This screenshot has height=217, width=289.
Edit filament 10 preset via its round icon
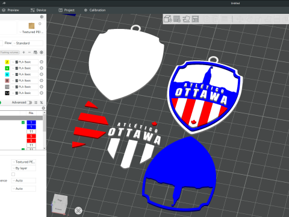tap(42, 87)
